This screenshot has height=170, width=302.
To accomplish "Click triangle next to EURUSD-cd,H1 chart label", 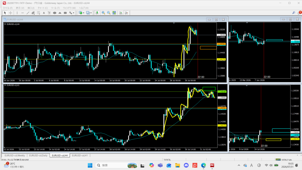I will [5, 85].
